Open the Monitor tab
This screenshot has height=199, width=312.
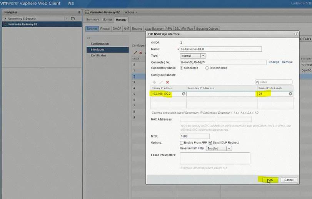(107, 20)
